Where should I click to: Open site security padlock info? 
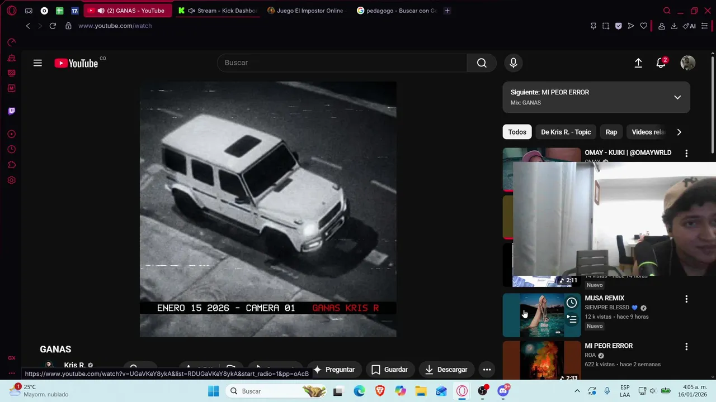pyautogui.click(x=68, y=26)
